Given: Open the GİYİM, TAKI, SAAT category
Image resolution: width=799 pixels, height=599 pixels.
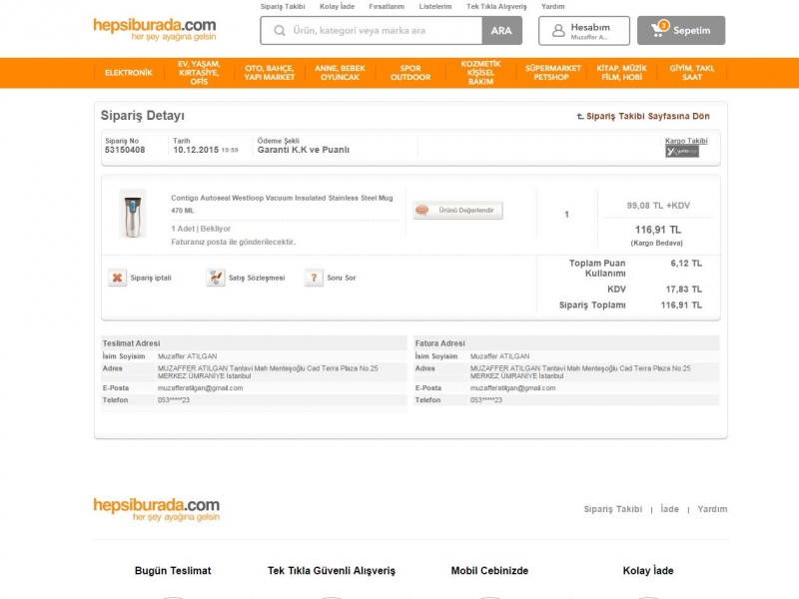Looking at the screenshot, I should pos(692,73).
